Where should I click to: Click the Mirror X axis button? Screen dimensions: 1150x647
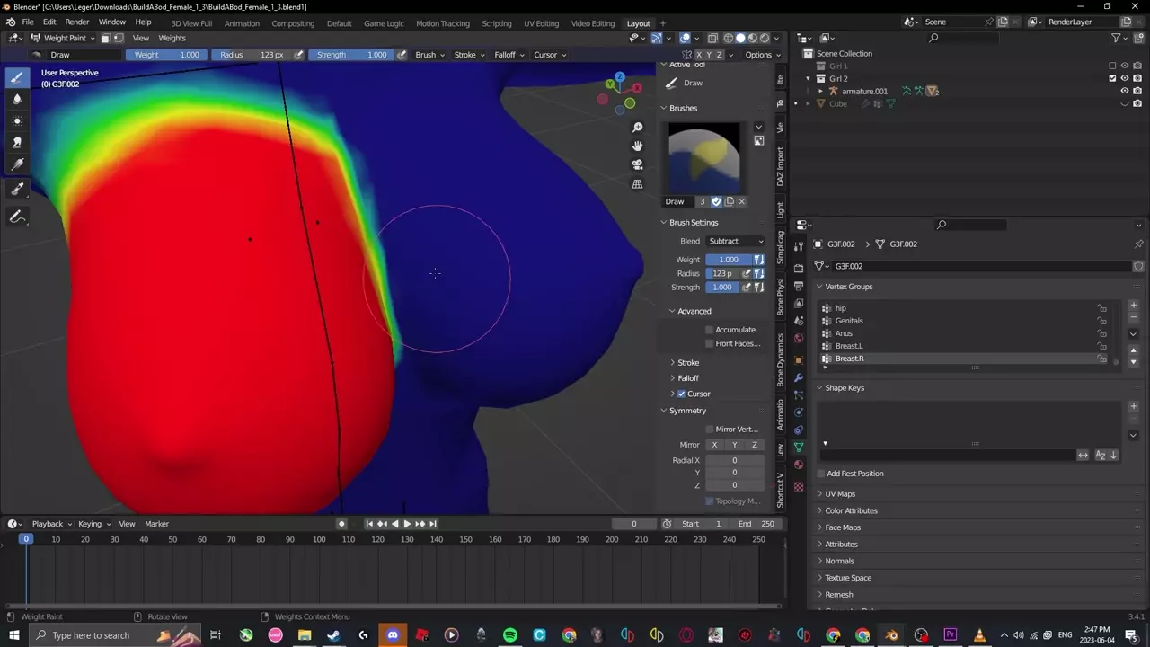pos(714,445)
